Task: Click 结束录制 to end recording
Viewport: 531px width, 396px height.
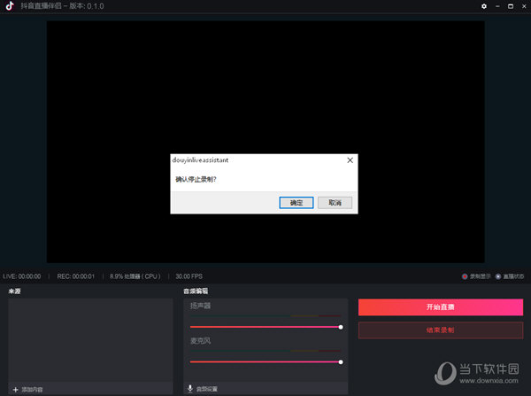Action: pos(441,330)
